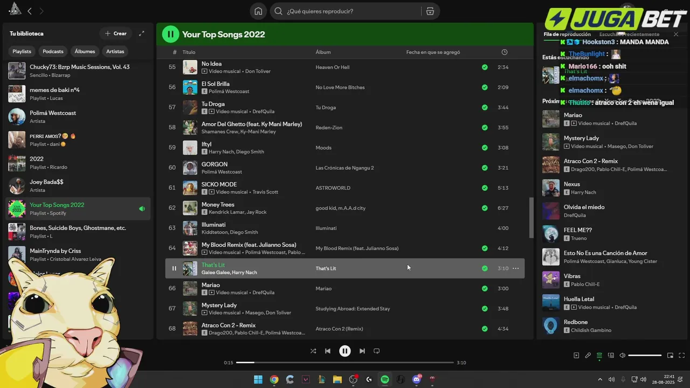The image size is (690, 388).
Task: Show hidden system tray icons
Action: pyautogui.click(x=600, y=379)
